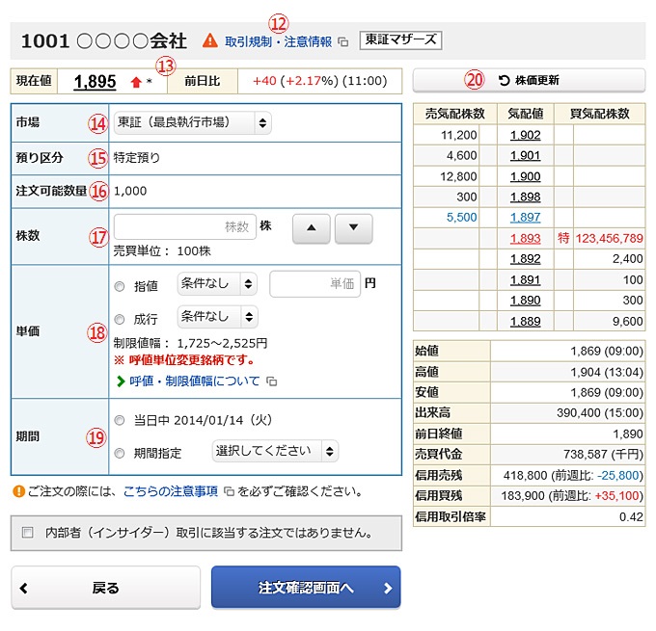The height and width of the screenshot is (631, 656).
Task: Click 前日比 value +40 (+2.17%)
Action: (295, 81)
